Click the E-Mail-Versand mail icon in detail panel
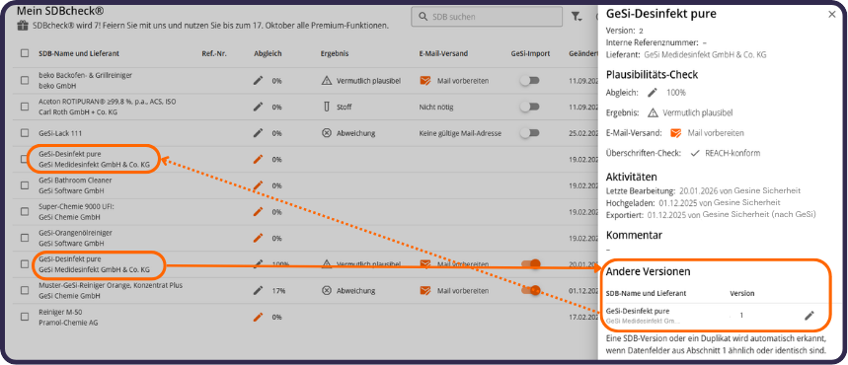This screenshot has height=365, width=848. [675, 133]
